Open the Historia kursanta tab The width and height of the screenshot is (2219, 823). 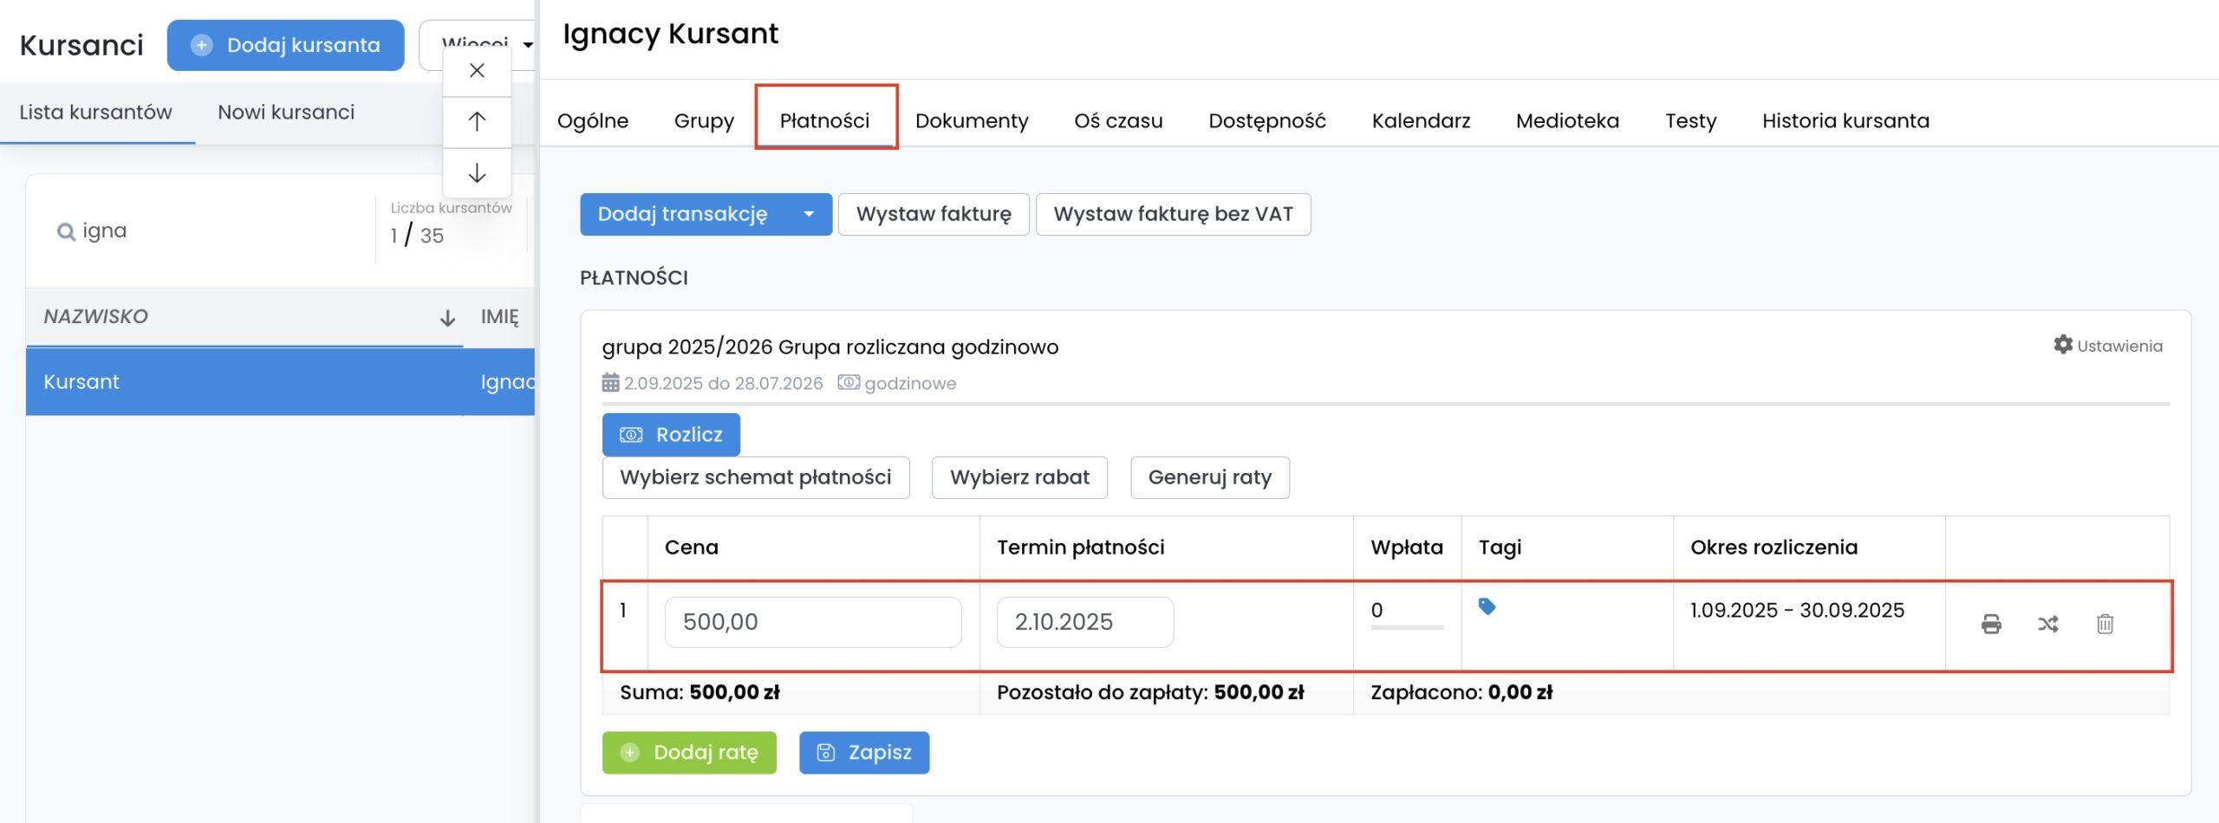1845,120
